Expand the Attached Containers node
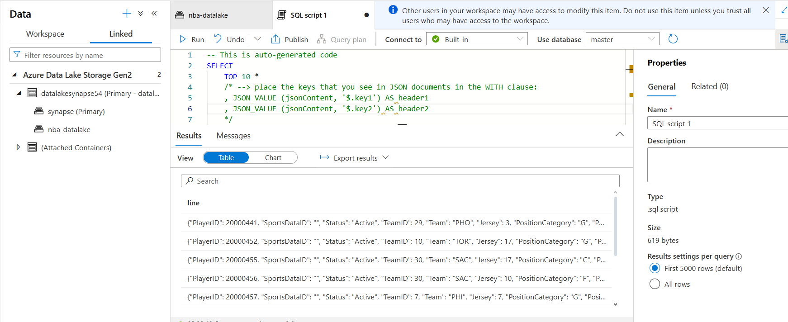This screenshot has width=788, height=322. (18, 147)
